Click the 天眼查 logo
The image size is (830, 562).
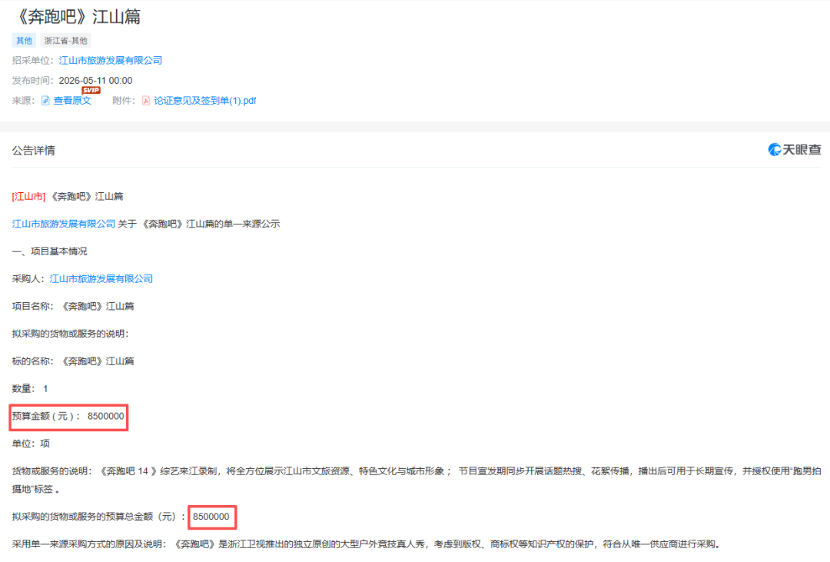(795, 150)
